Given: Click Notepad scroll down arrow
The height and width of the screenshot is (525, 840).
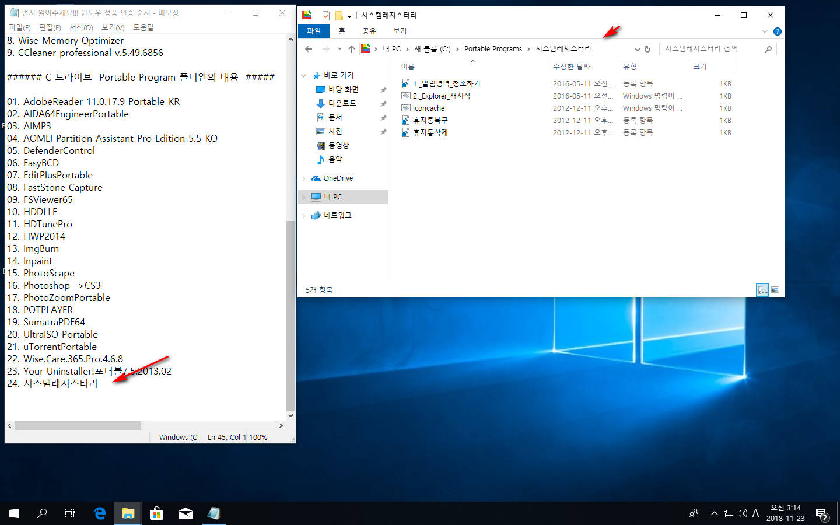Looking at the screenshot, I should (290, 416).
